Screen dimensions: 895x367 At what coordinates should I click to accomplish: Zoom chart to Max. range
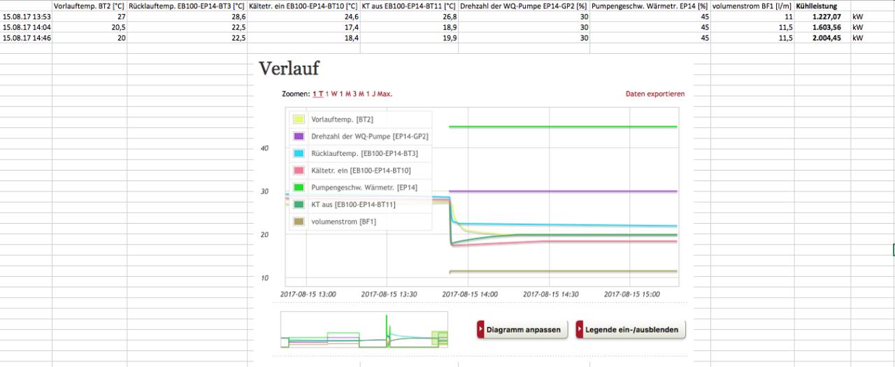coord(385,94)
